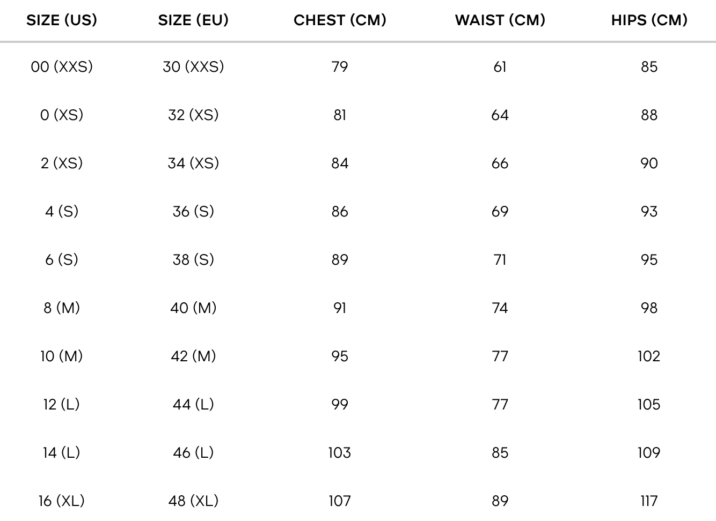Select the 38 (S) EU size cell
Image resolution: width=716 pixels, height=521 pixels.
(x=193, y=260)
